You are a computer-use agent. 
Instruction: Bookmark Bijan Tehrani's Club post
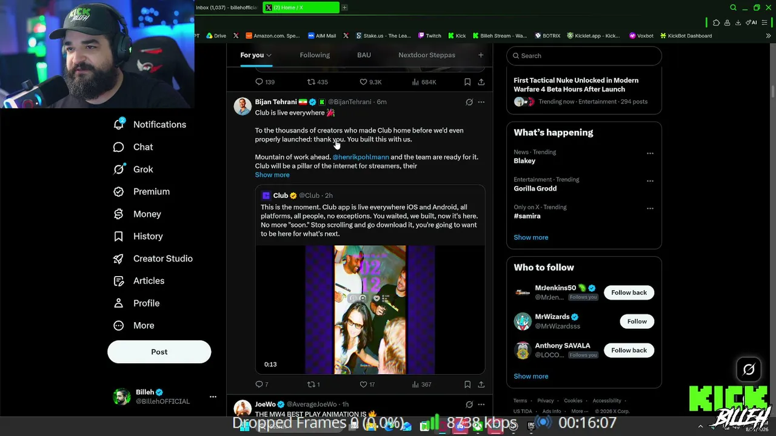pos(467,385)
